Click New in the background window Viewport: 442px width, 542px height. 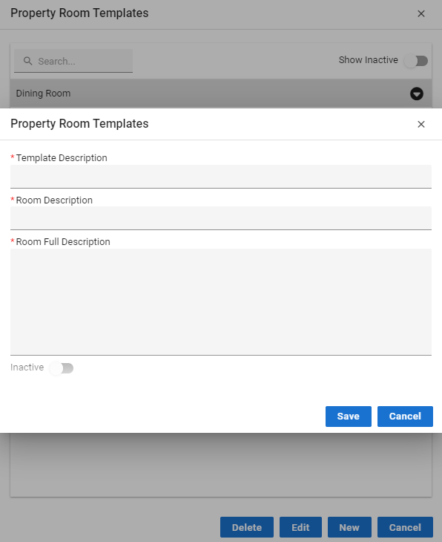pyautogui.click(x=349, y=527)
